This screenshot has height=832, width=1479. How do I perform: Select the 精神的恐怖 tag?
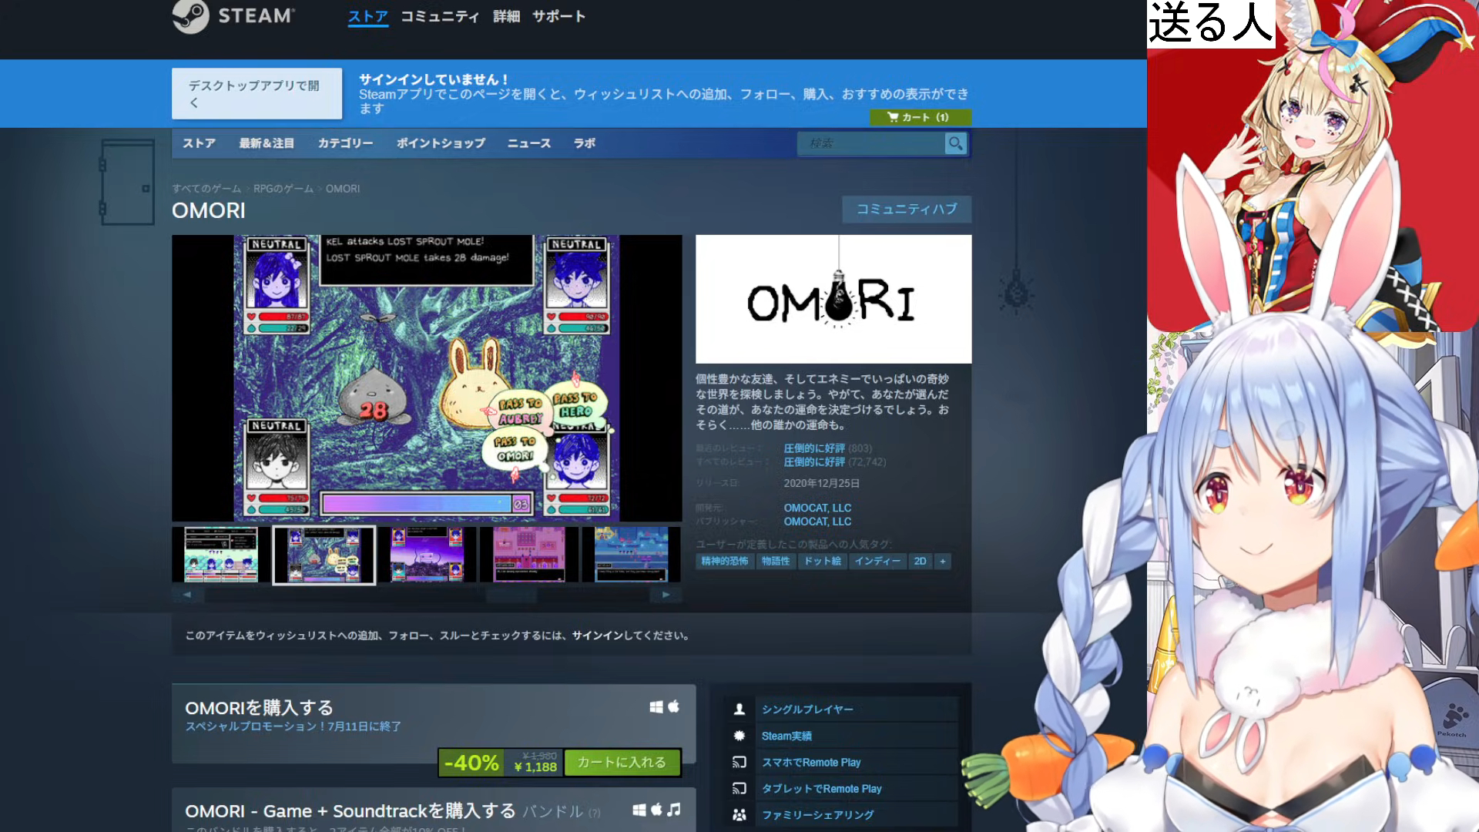pos(724,561)
